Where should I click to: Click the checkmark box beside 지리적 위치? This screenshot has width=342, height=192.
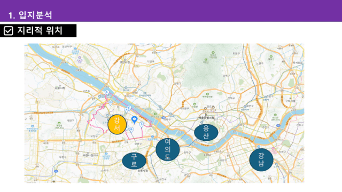[9, 31]
